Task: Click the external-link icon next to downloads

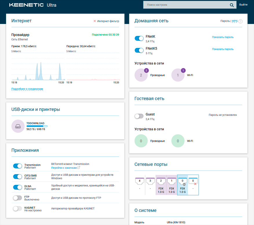Action: point(78,168)
